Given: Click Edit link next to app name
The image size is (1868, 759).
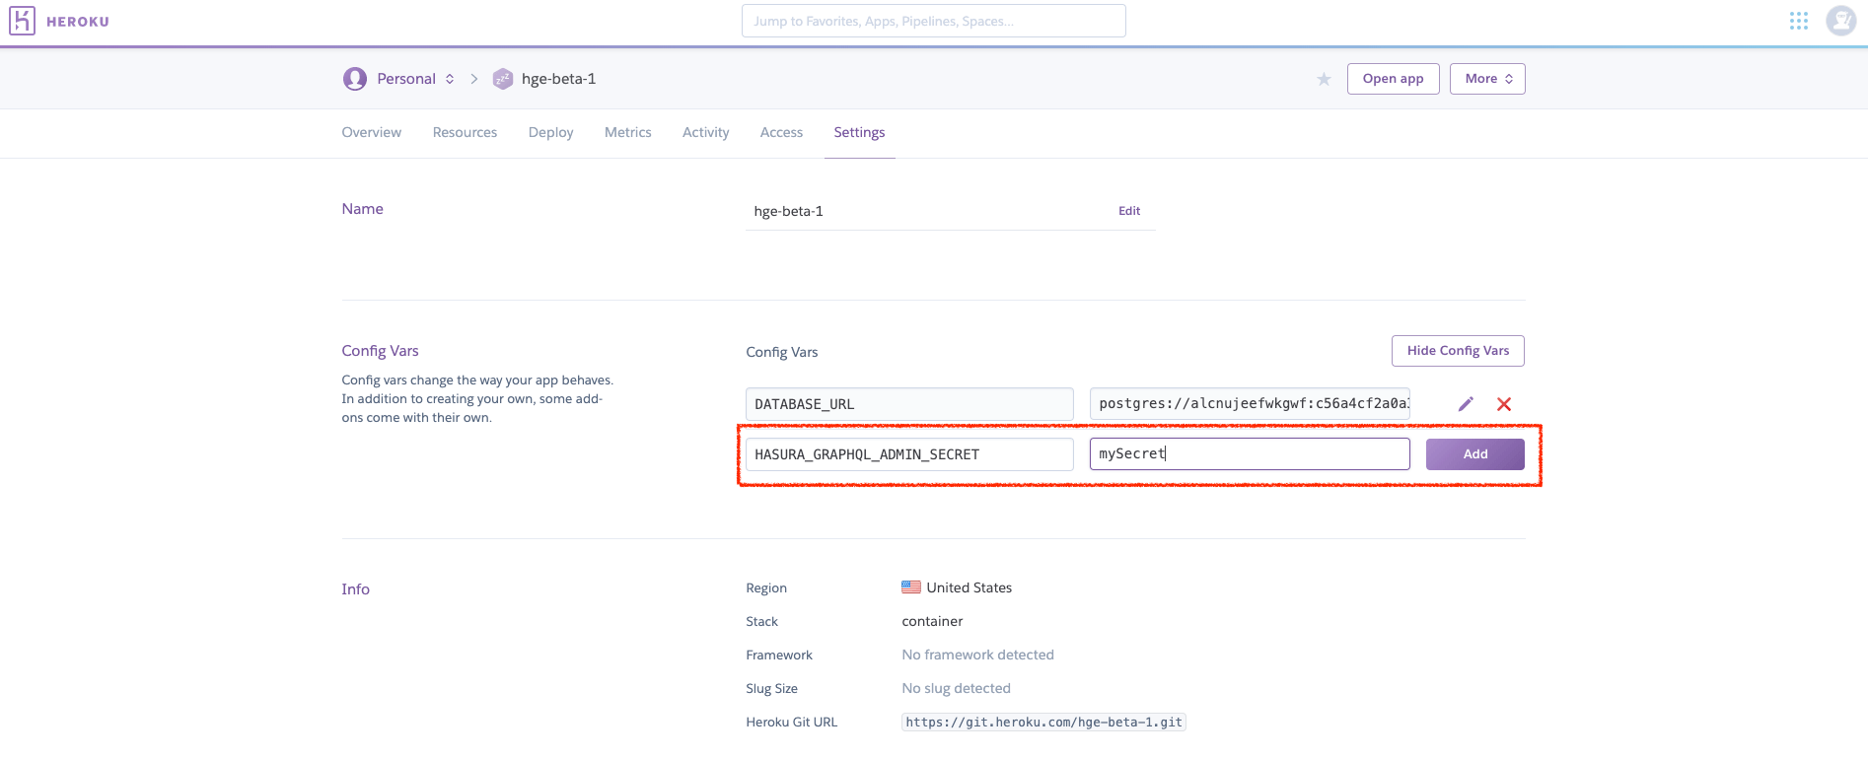Looking at the screenshot, I should [x=1128, y=211].
